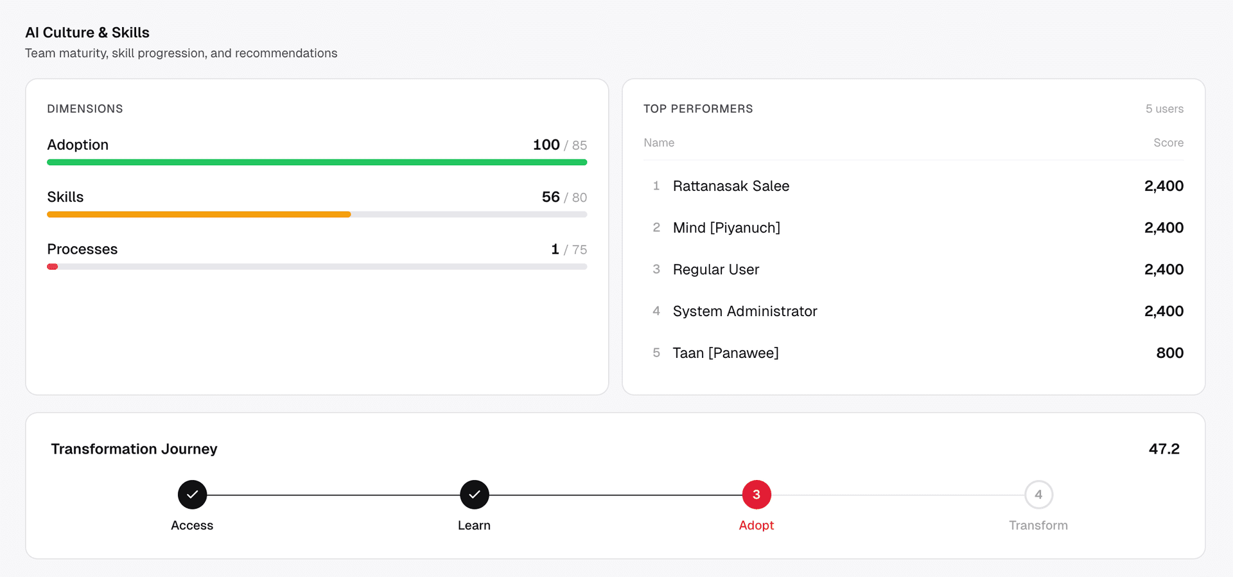
Task: Click the red Processes progress bar
Action: pos(53,267)
